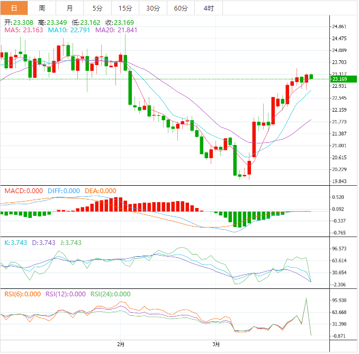Click the DIFF value label
This screenshot has width=359, height=354.
tap(62, 190)
